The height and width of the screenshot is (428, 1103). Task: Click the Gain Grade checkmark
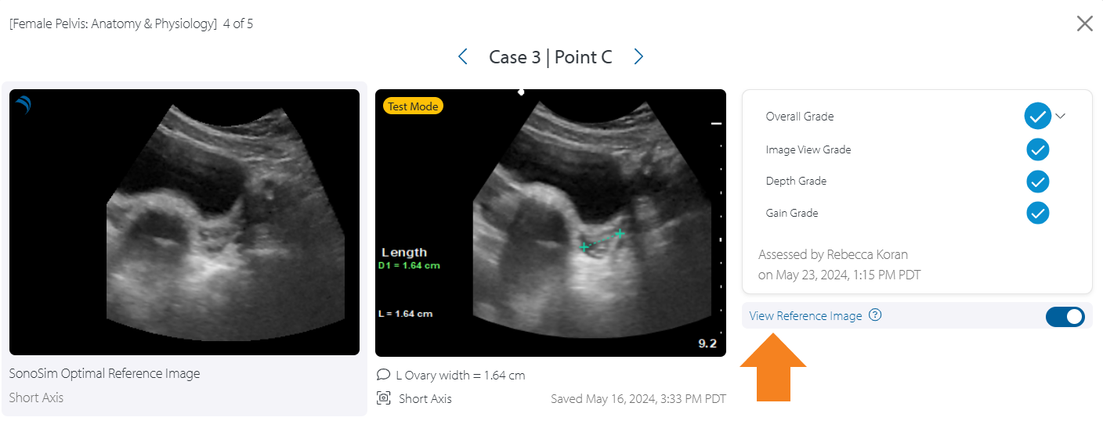(x=1037, y=213)
